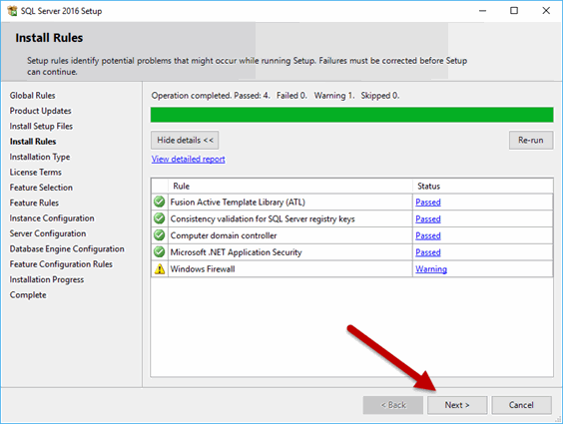The width and height of the screenshot is (563, 424).
Task: Click the yellow warning icon for Windows Firewall
Action: [160, 269]
